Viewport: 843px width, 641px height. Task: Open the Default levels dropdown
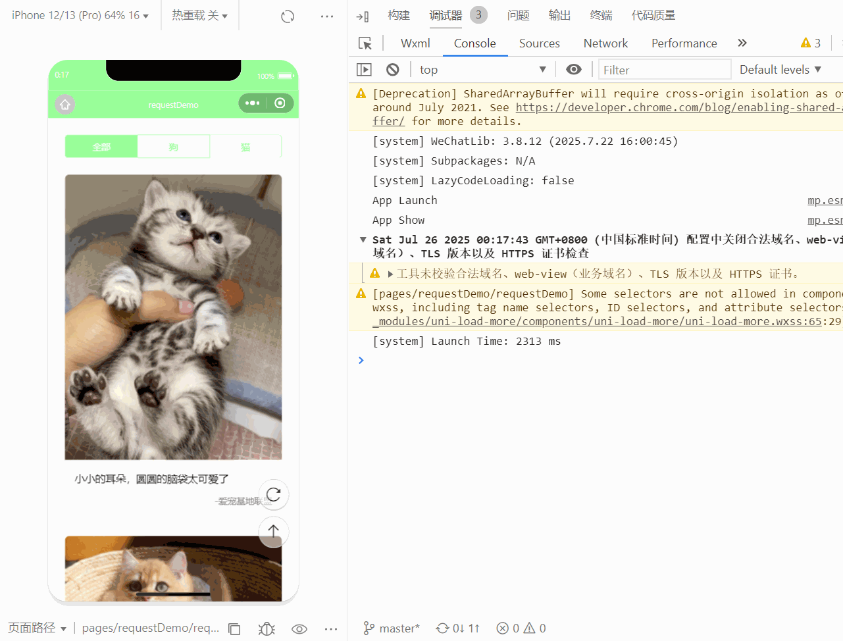click(x=780, y=69)
